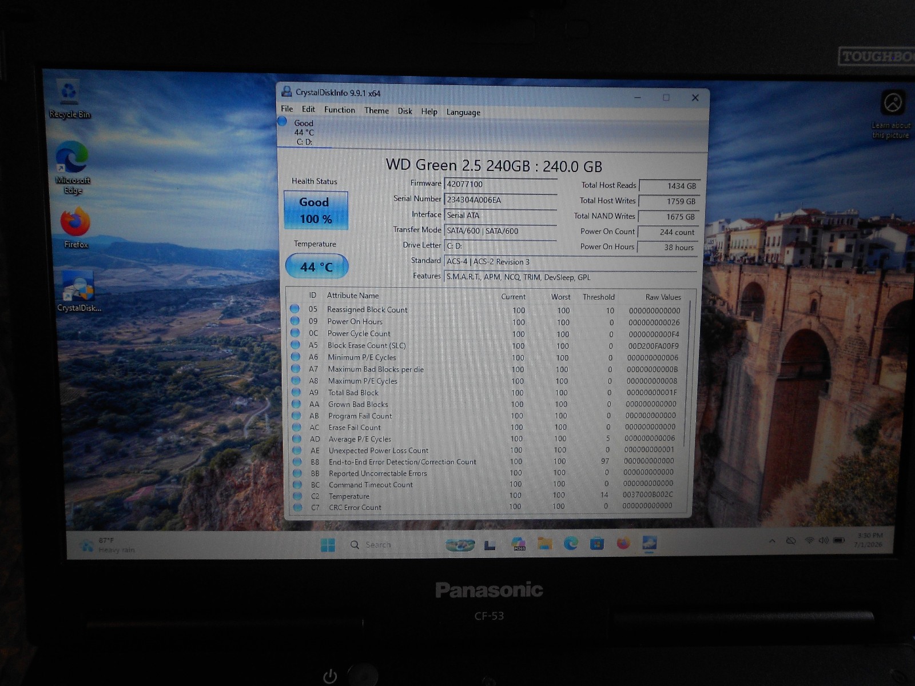Click the search highlight image in the taskbar
Screen dimensions: 915x686
click(x=460, y=545)
